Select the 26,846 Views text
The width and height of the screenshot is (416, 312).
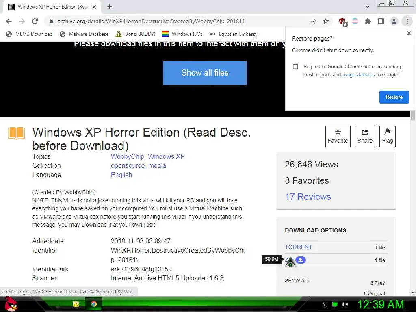pyautogui.click(x=312, y=164)
